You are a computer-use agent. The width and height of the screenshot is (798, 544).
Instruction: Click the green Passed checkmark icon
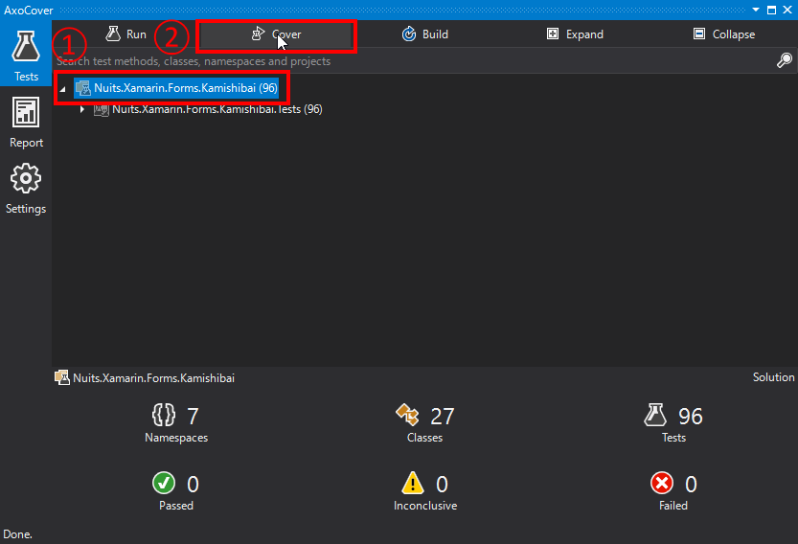pos(164,483)
